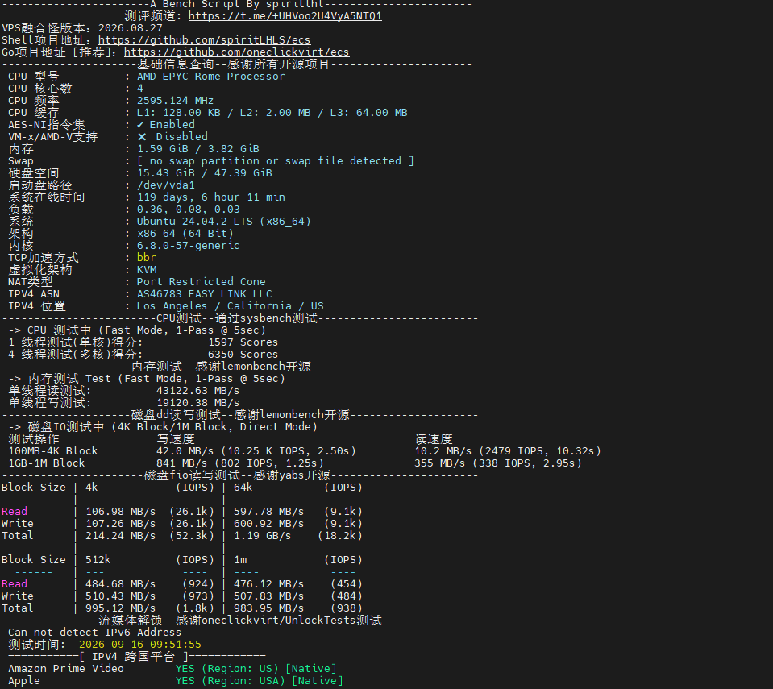Open the spiritLHLS/ecs GitHub link
Viewport: 773px width, 689px height.
point(204,40)
